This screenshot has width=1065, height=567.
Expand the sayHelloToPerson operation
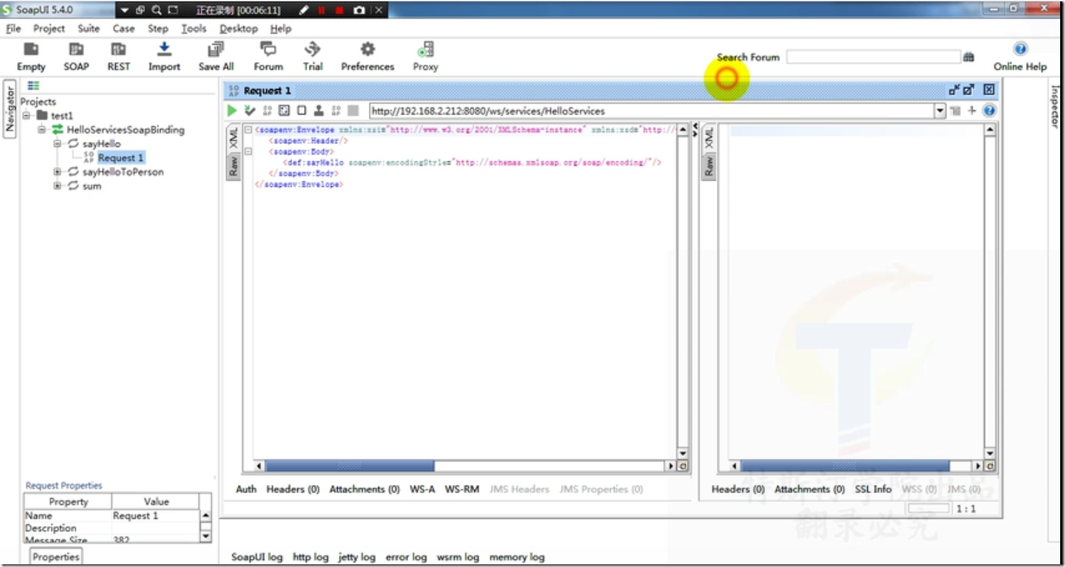click(x=57, y=172)
